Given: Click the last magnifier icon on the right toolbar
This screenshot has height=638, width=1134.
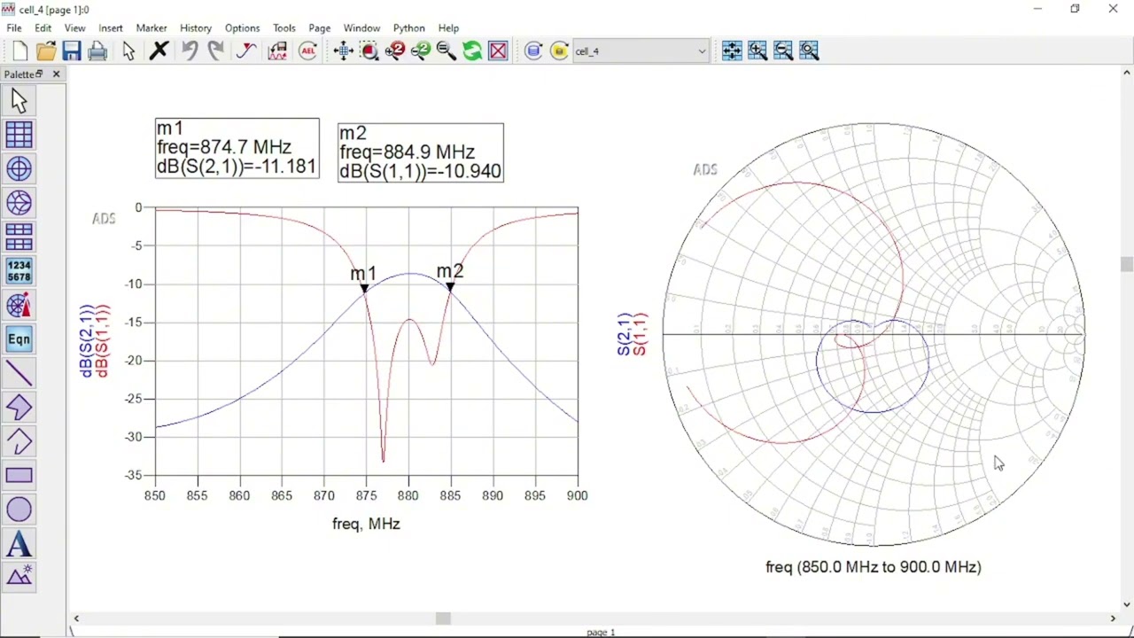Looking at the screenshot, I should (809, 51).
